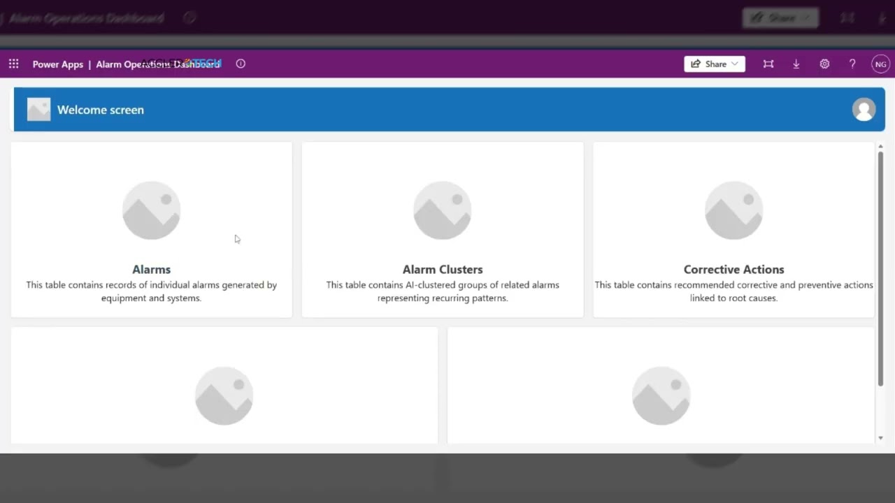Viewport: 895px width, 503px height.
Task: Open the Corrective Actions card image
Action: tap(733, 210)
